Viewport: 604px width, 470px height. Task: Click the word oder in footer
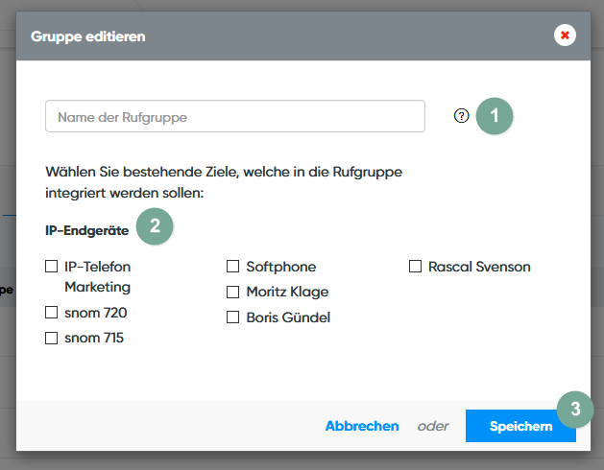click(x=433, y=426)
